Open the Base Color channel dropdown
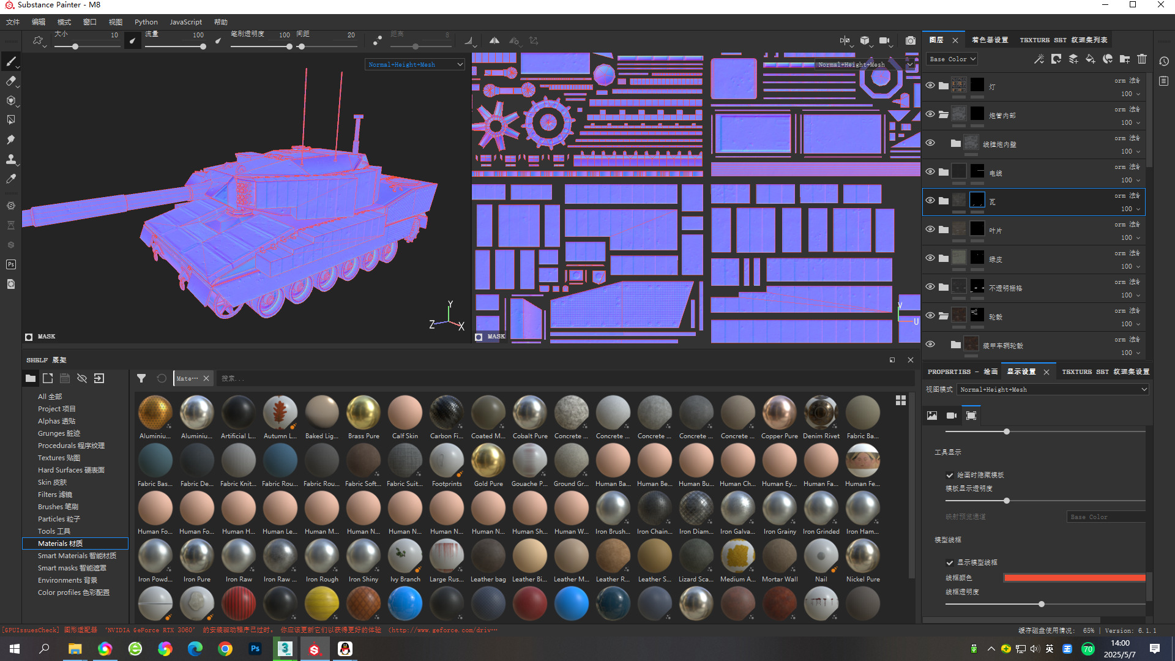 [x=952, y=59]
